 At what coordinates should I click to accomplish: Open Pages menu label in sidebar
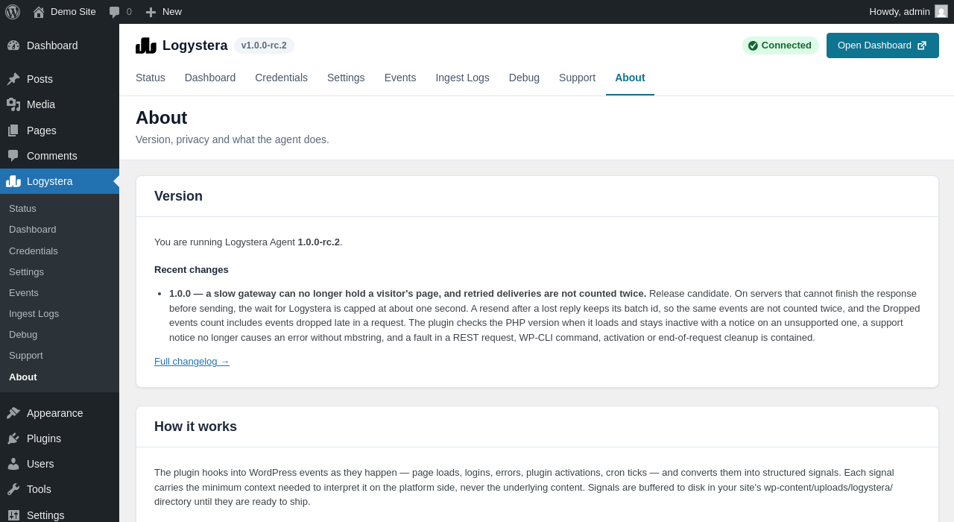point(42,130)
